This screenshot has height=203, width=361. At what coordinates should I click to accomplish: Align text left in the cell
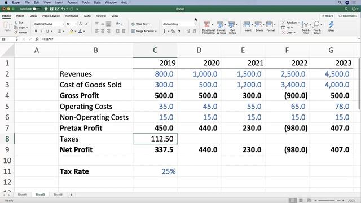point(96,31)
